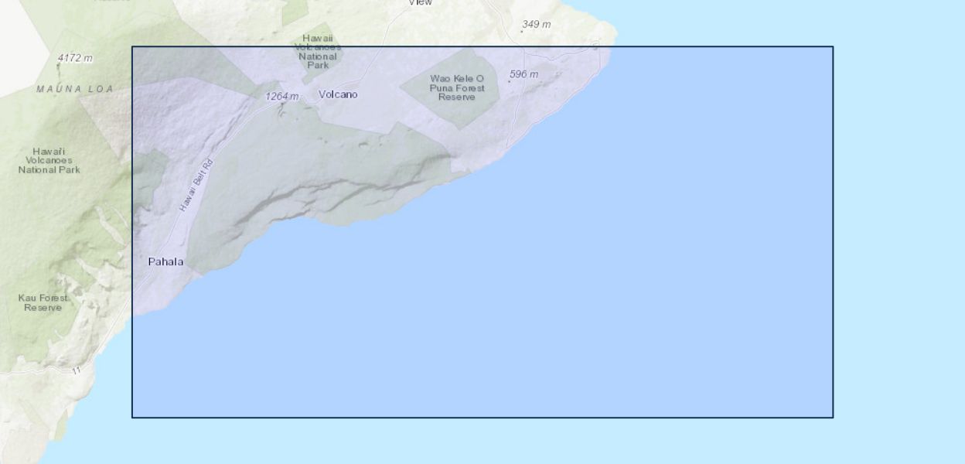Click the bottom-left corner of the selection rectangle

pyautogui.click(x=132, y=418)
